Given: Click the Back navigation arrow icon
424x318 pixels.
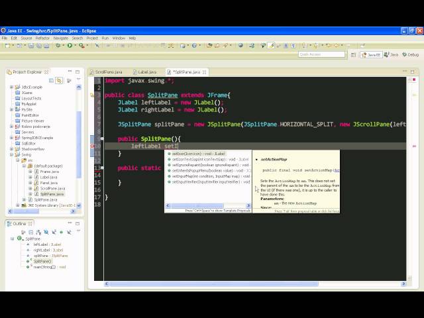Looking at the screenshot, I should (x=337, y=46).
